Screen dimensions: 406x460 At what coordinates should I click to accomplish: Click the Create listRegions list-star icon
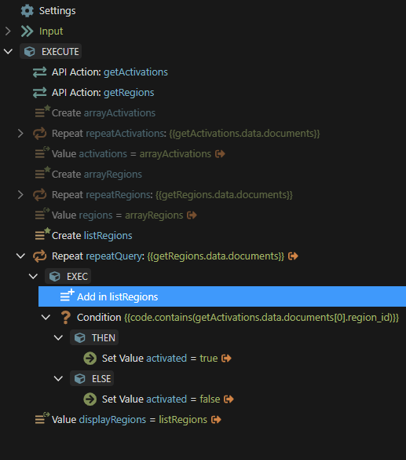coord(42,234)
